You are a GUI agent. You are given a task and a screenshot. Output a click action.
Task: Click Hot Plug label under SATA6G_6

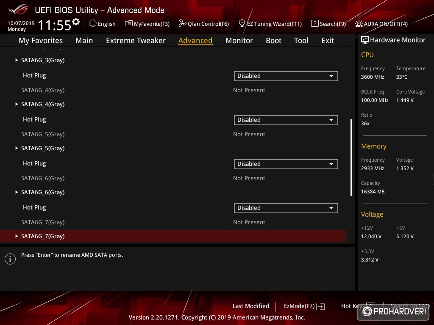coord(34,207)
